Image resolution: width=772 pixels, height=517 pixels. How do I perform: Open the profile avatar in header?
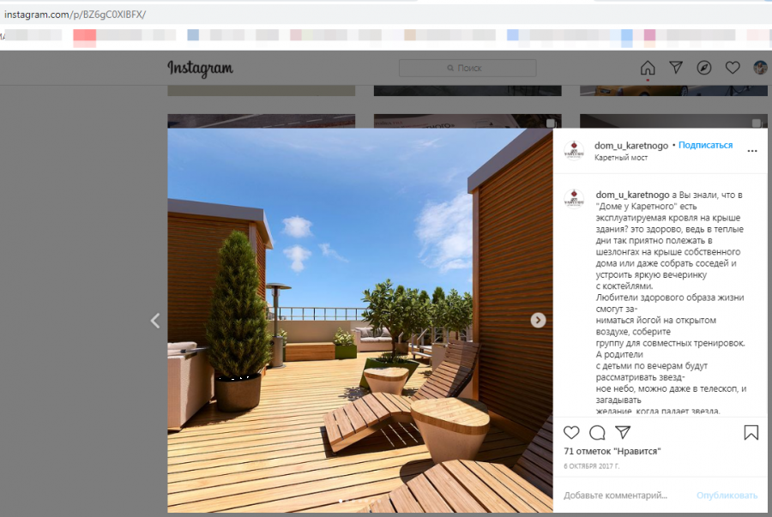coord(760,68)
